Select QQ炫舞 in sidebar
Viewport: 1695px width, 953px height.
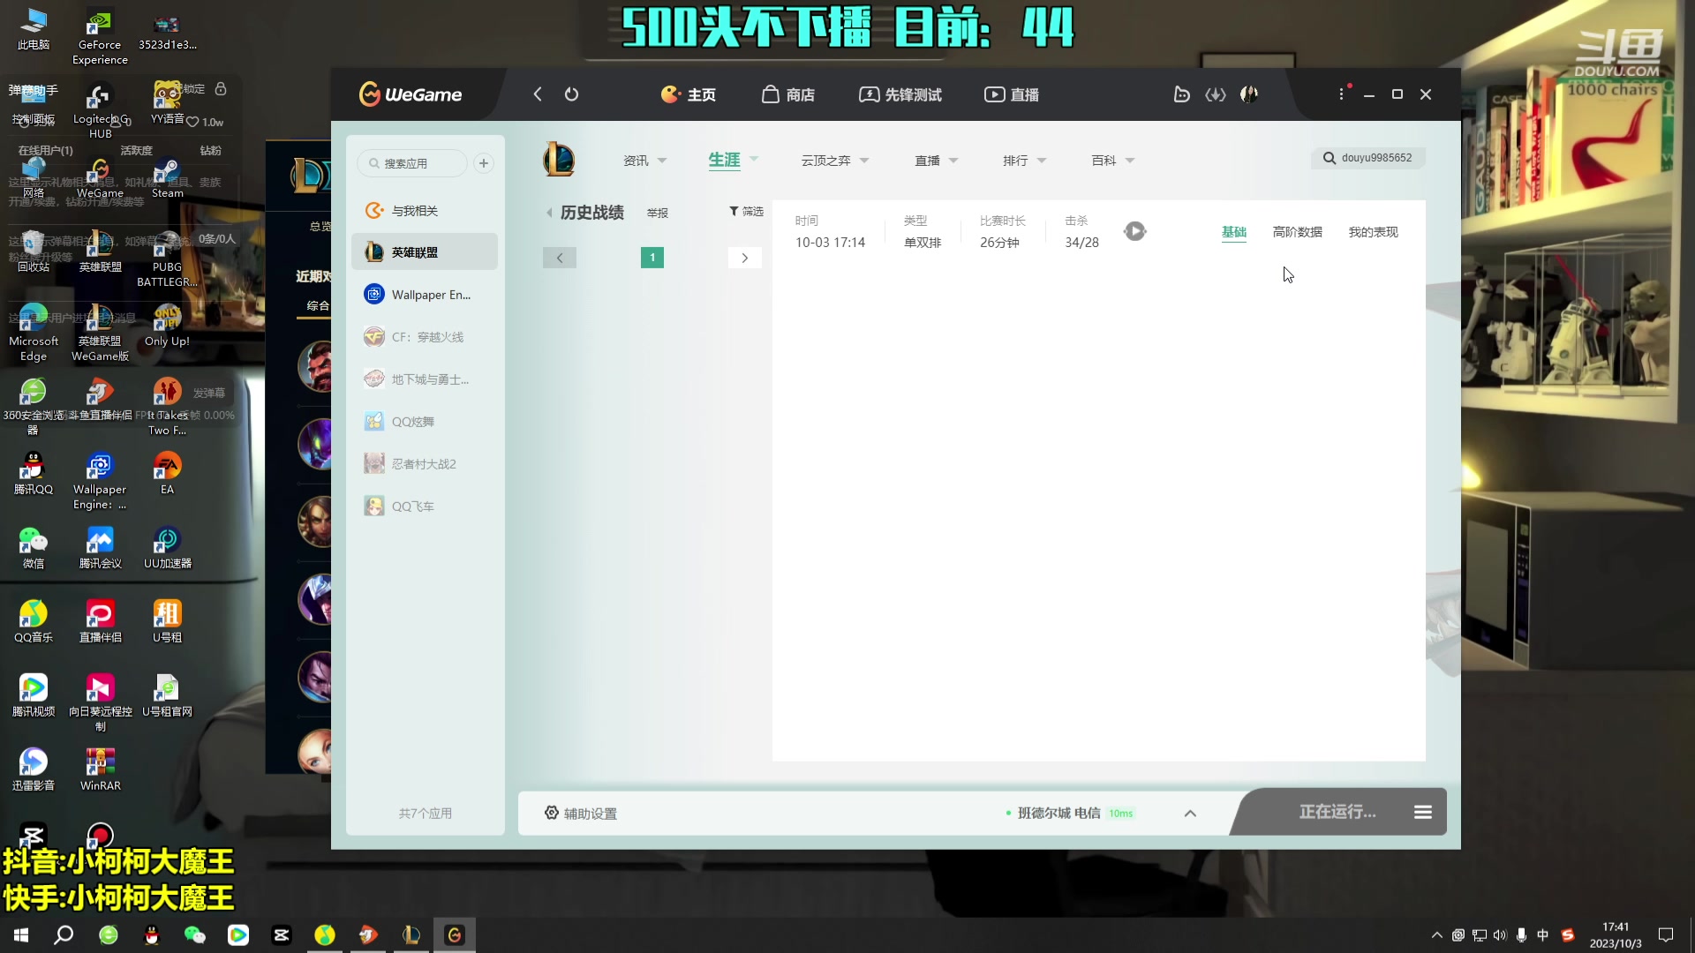[x=425, y=422]
